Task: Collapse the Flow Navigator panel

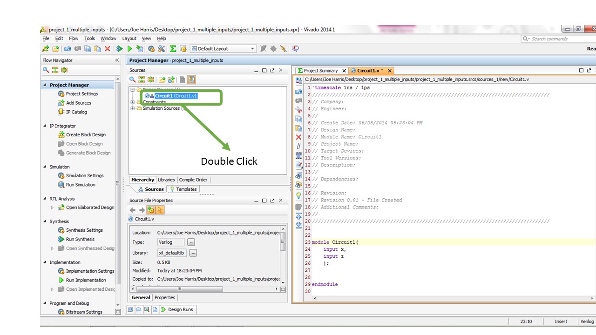Action: tap(117, 60)
